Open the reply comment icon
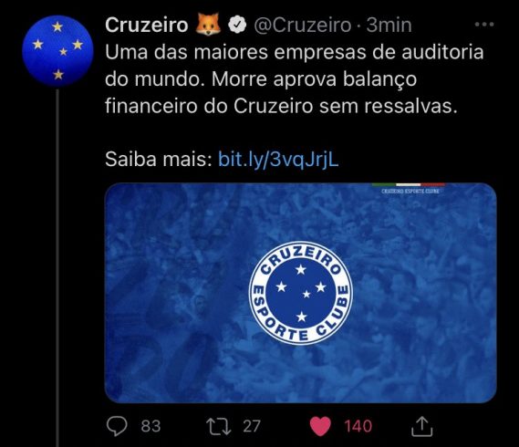This screenshot has height=447, width=519. 117,426
